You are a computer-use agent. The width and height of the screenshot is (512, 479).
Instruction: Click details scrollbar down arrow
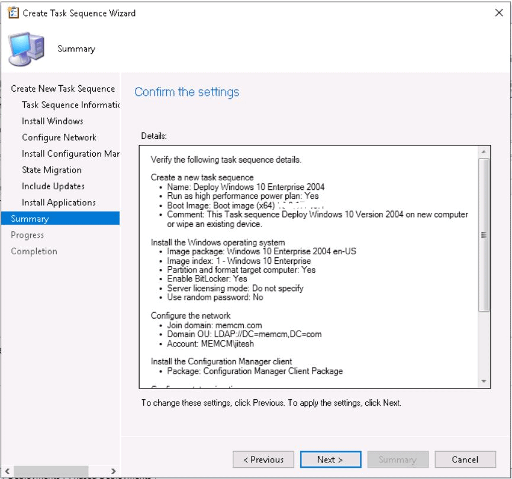click(x=484, y=381)
